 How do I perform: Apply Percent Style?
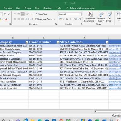pos(67,19)
